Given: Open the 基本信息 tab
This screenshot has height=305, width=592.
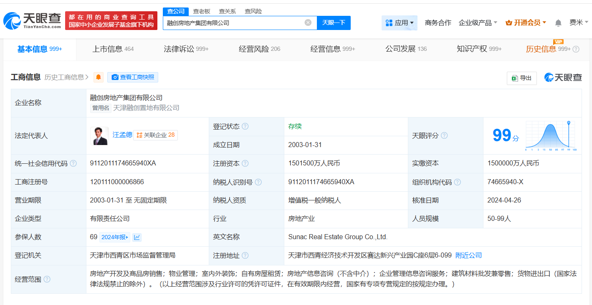Looking at the screenshot, I should point(40,49).
